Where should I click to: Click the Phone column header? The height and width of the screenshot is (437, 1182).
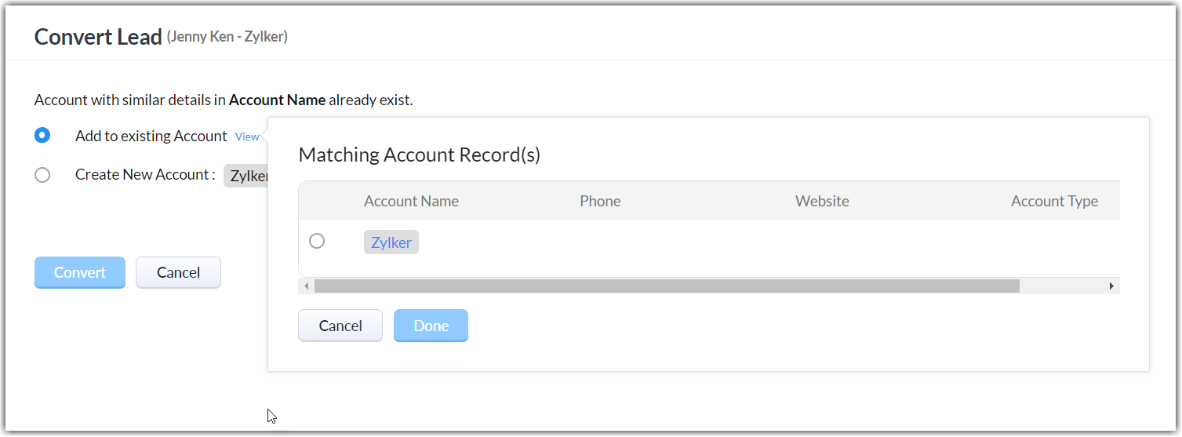[x=600, y=201]
